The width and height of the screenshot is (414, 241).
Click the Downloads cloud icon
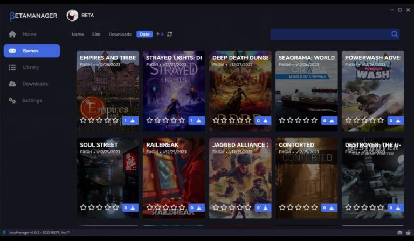click(x=12, y=84)
